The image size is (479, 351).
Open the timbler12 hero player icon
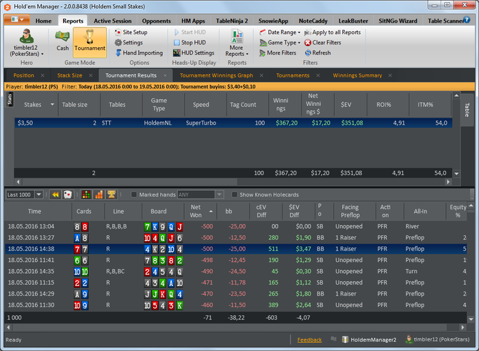coord(26,36)
